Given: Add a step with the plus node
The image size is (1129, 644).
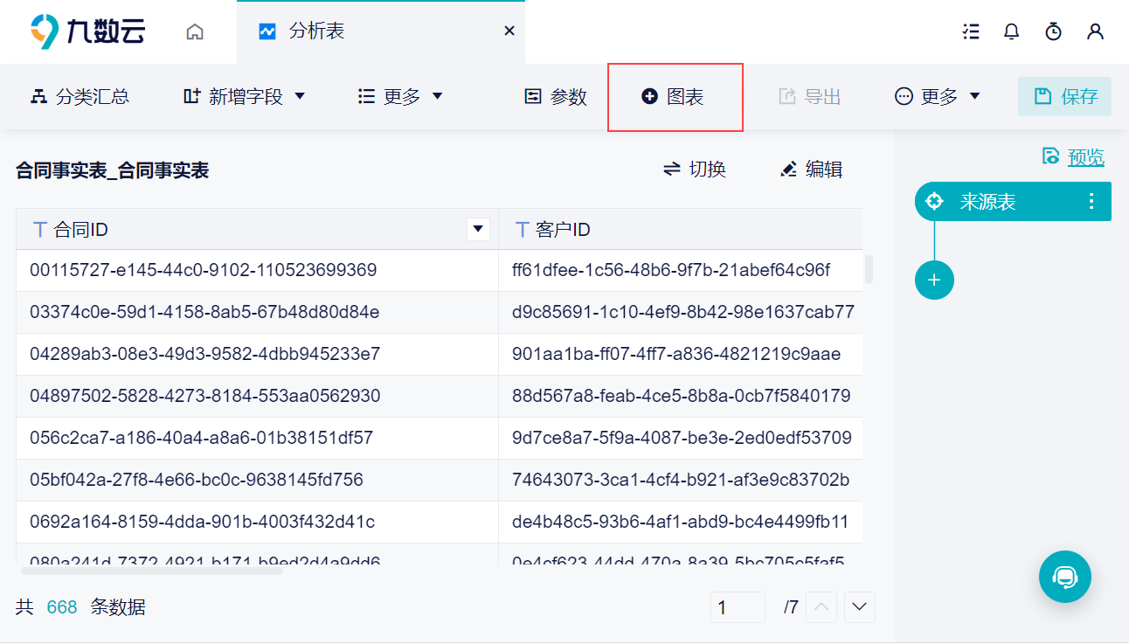Looking at the screenshot, I should pyautogui.click(x=934, y=280).
